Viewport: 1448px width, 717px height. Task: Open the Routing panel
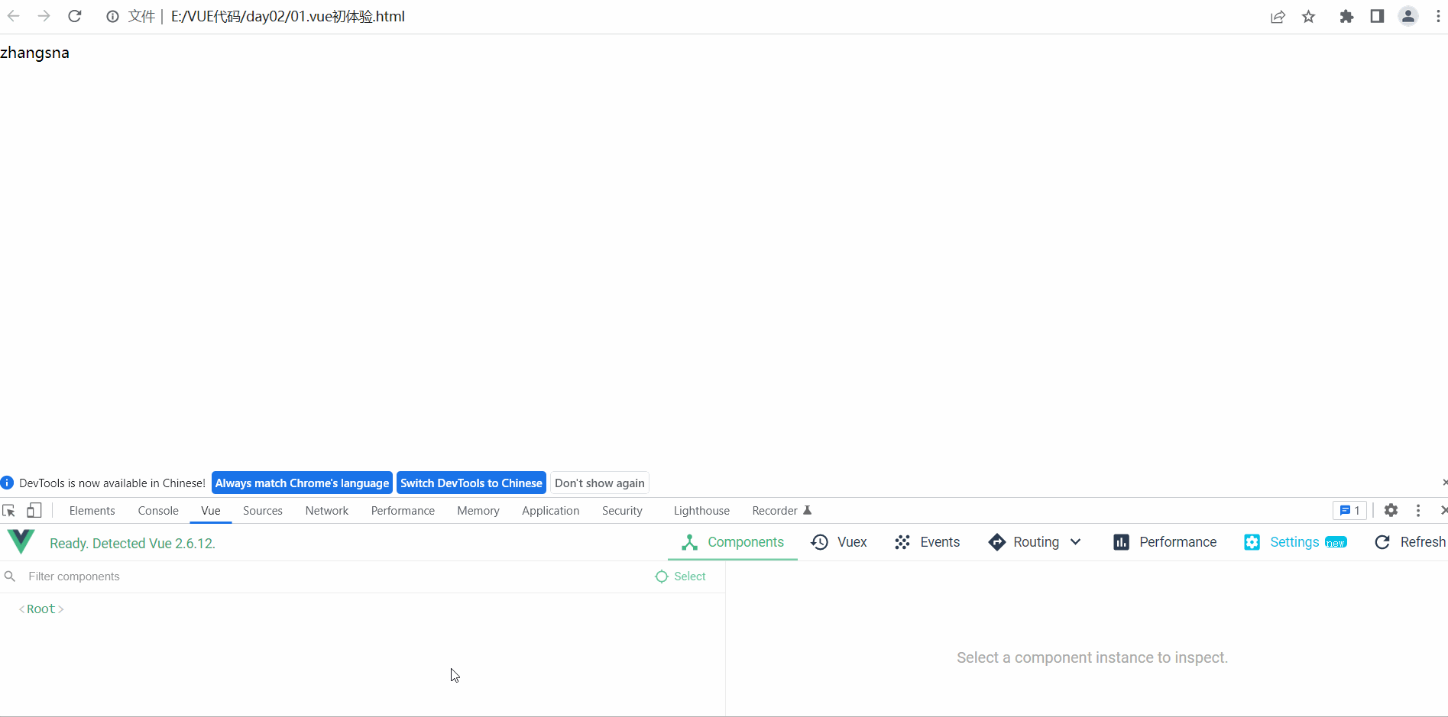1024,542
